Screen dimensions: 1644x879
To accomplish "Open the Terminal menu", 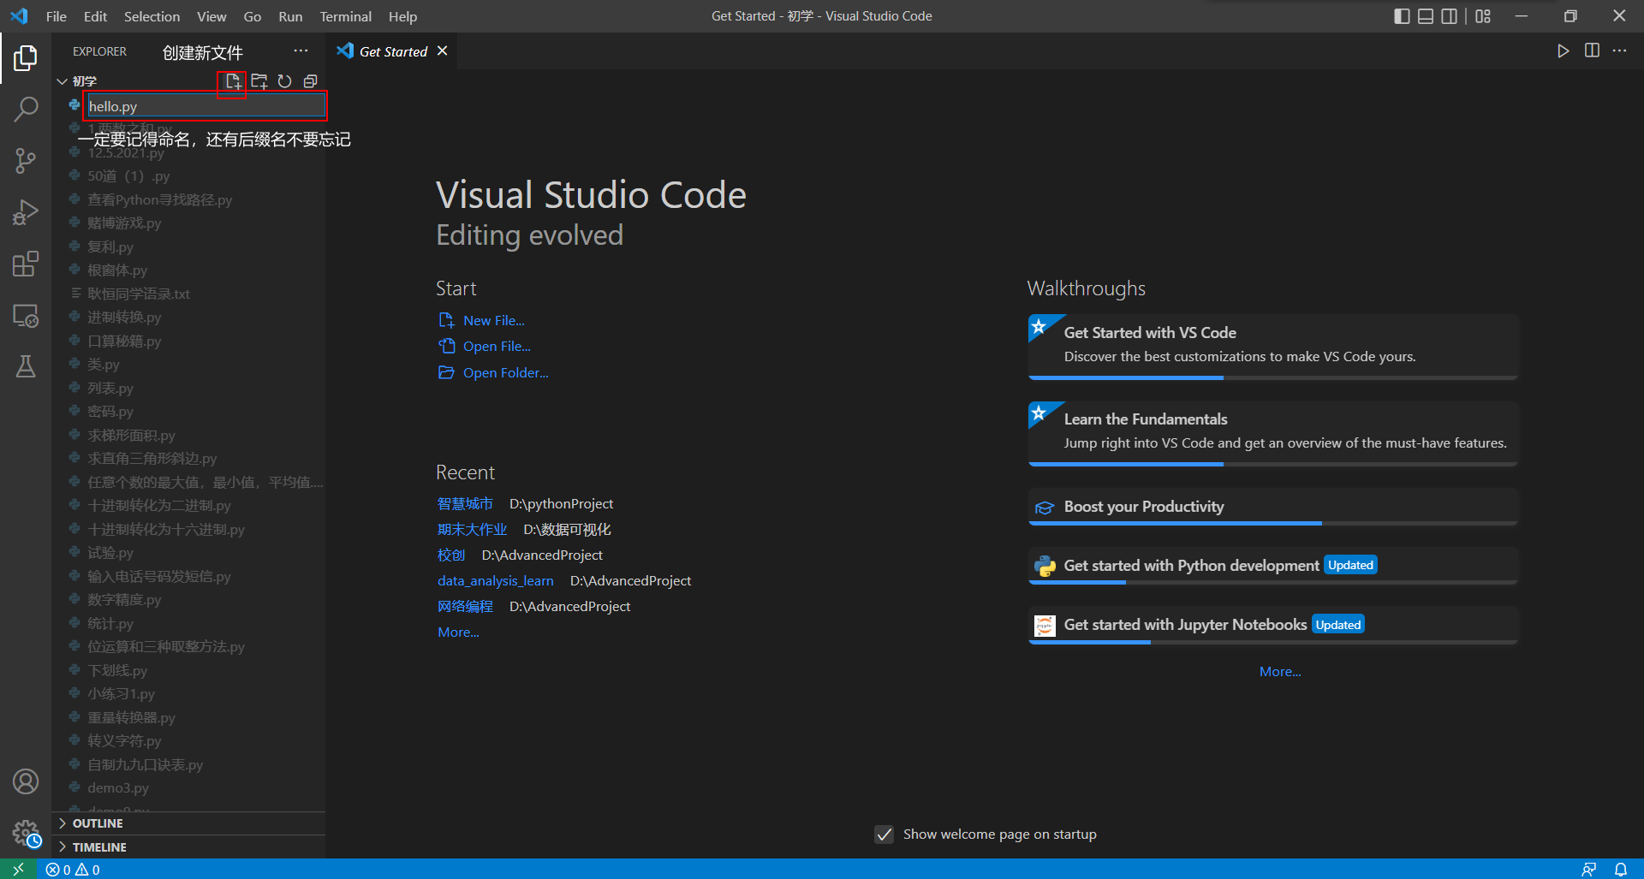I will click(345, 16).
